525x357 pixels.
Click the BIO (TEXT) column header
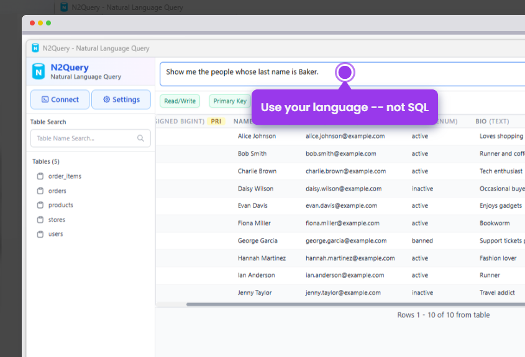[492, 121]
